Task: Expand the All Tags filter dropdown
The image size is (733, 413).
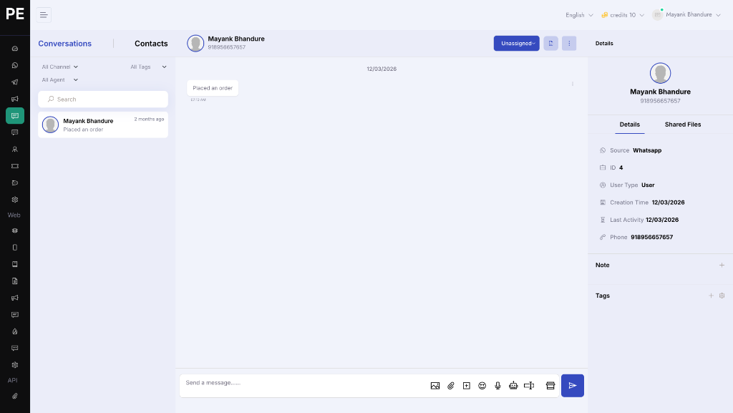Action: tap(148, 67)
